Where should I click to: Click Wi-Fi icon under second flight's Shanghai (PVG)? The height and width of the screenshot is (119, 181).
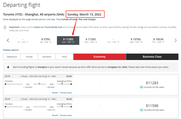point(62,107)
